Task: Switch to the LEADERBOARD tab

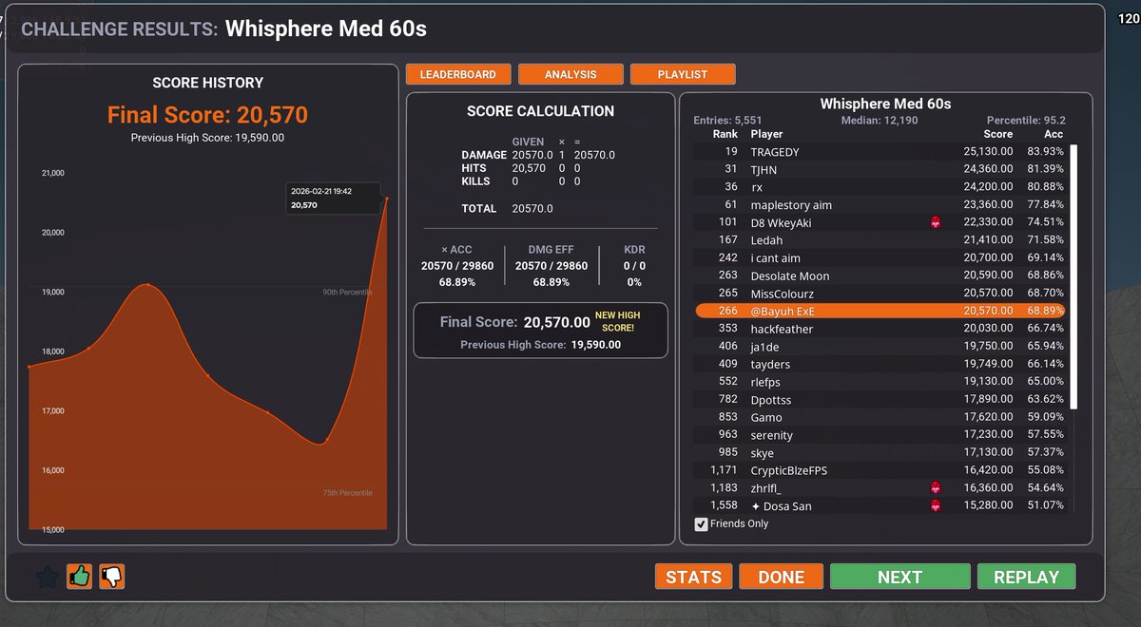Action: (458, 74)
